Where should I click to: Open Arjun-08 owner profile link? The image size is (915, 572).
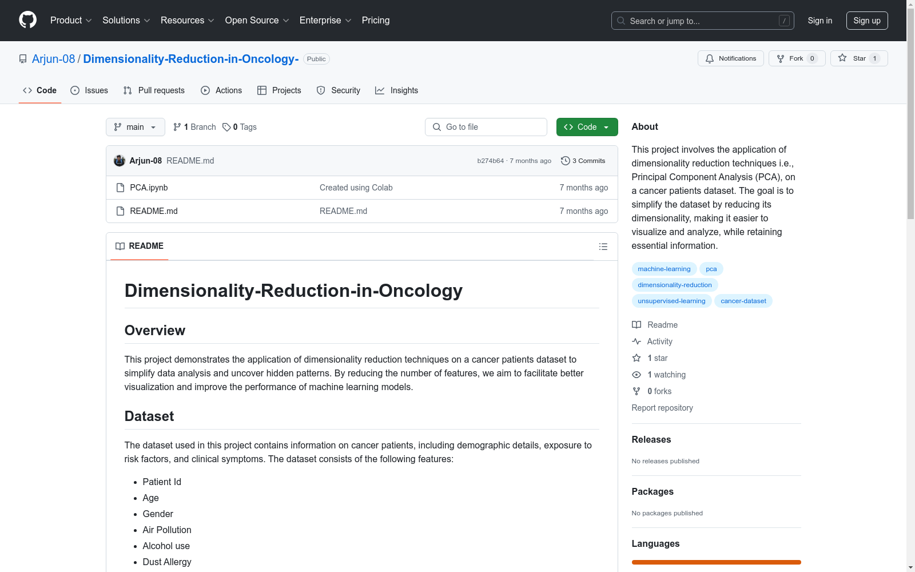point(53,59)
